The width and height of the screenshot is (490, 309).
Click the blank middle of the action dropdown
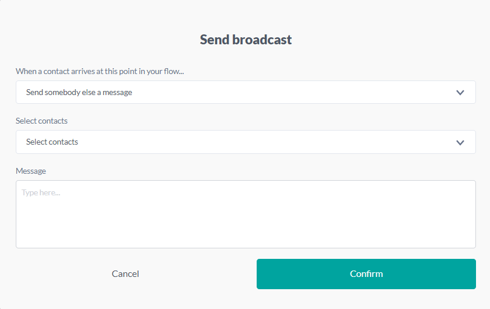pos(292,92)
